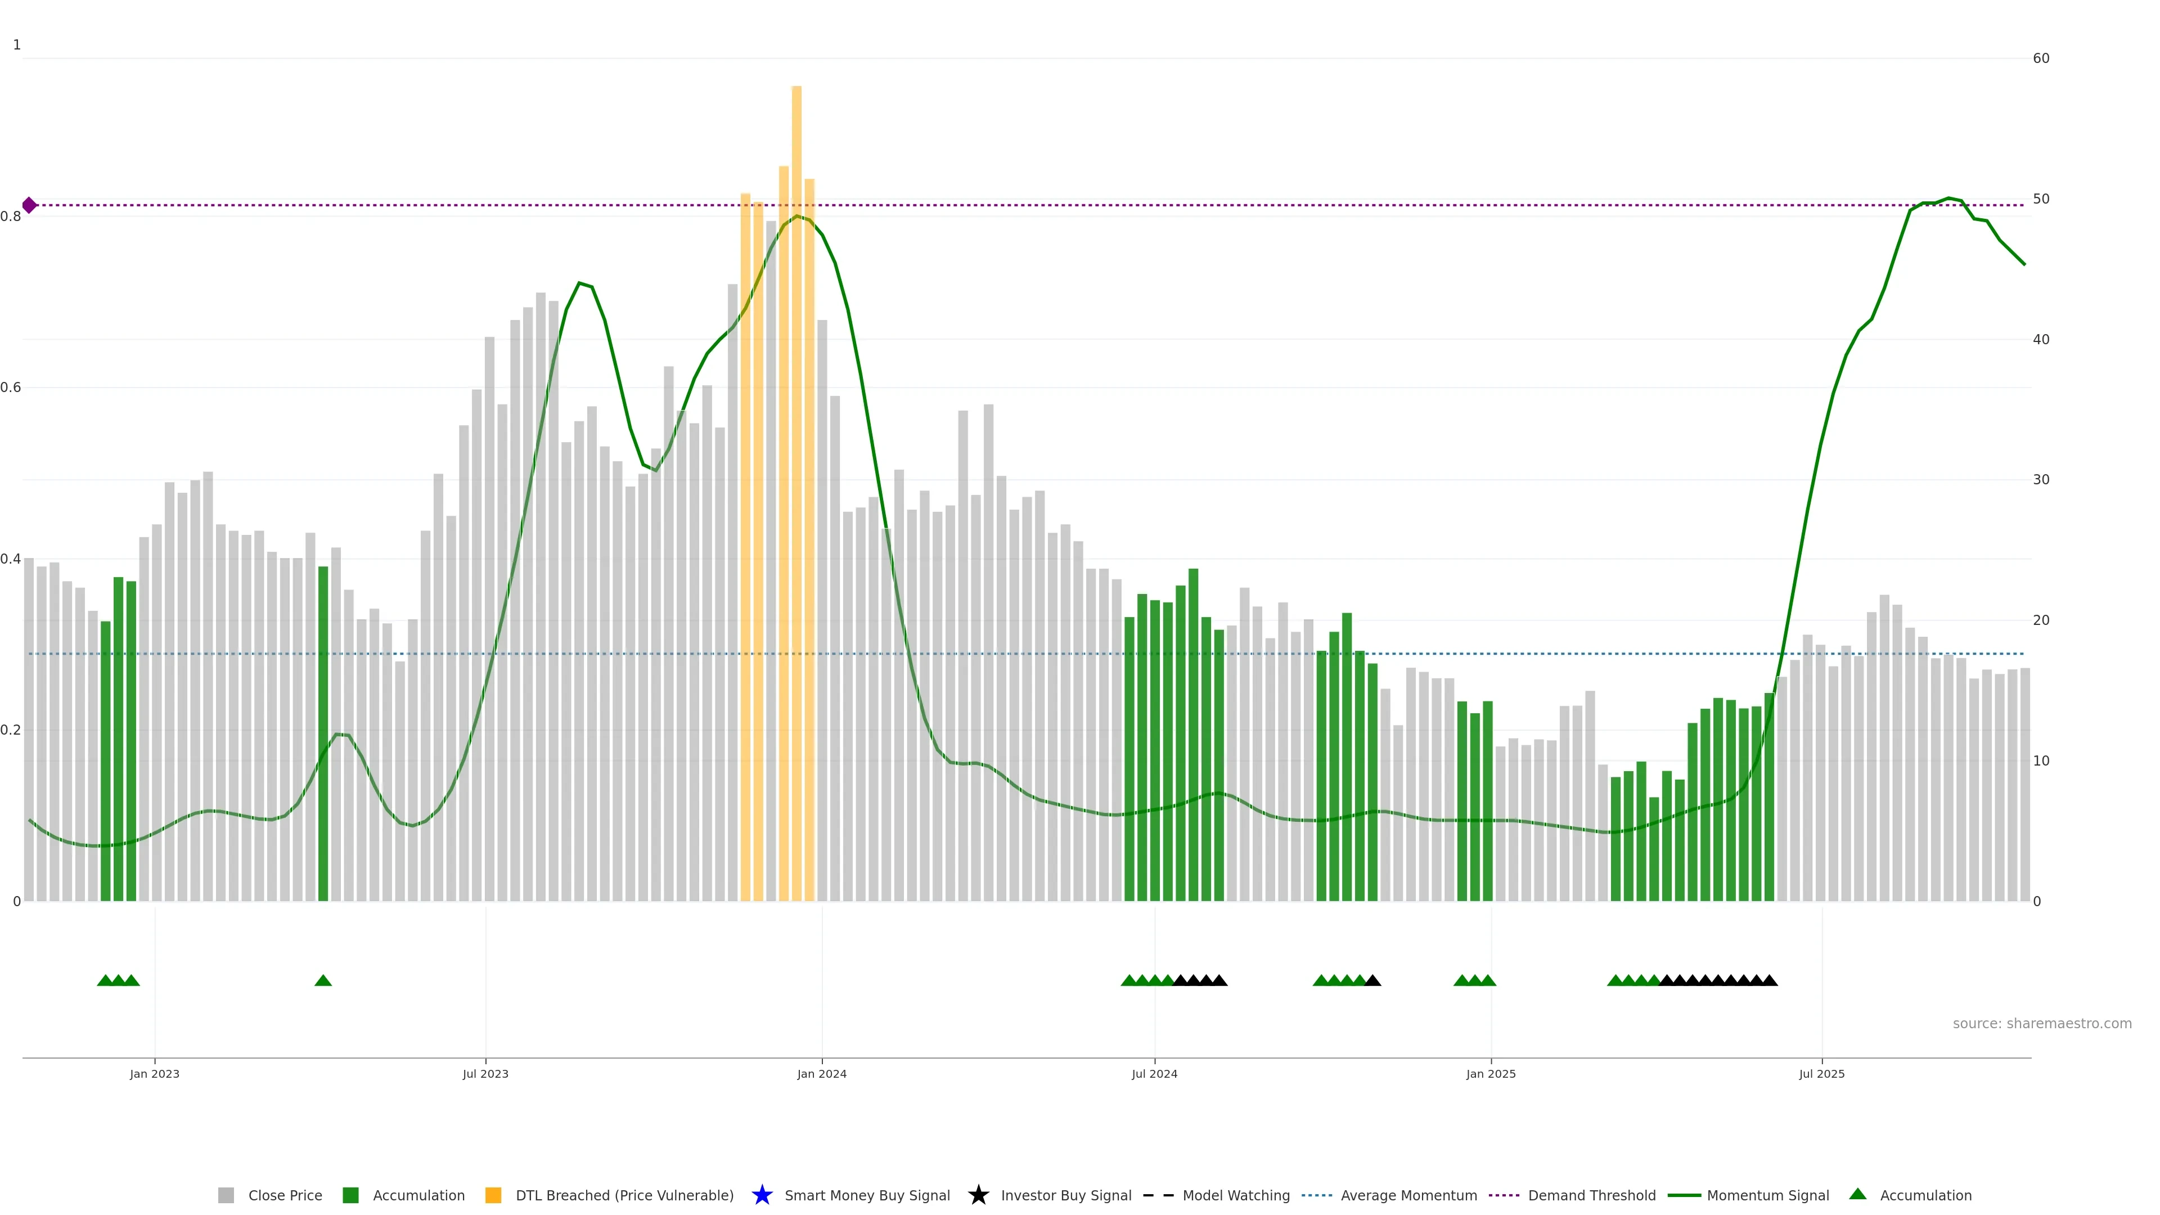The width and height of the screenshot is (2160, 1215).
Task: Click the Jul 2025 axis label
Action: coord(1821,1073)
